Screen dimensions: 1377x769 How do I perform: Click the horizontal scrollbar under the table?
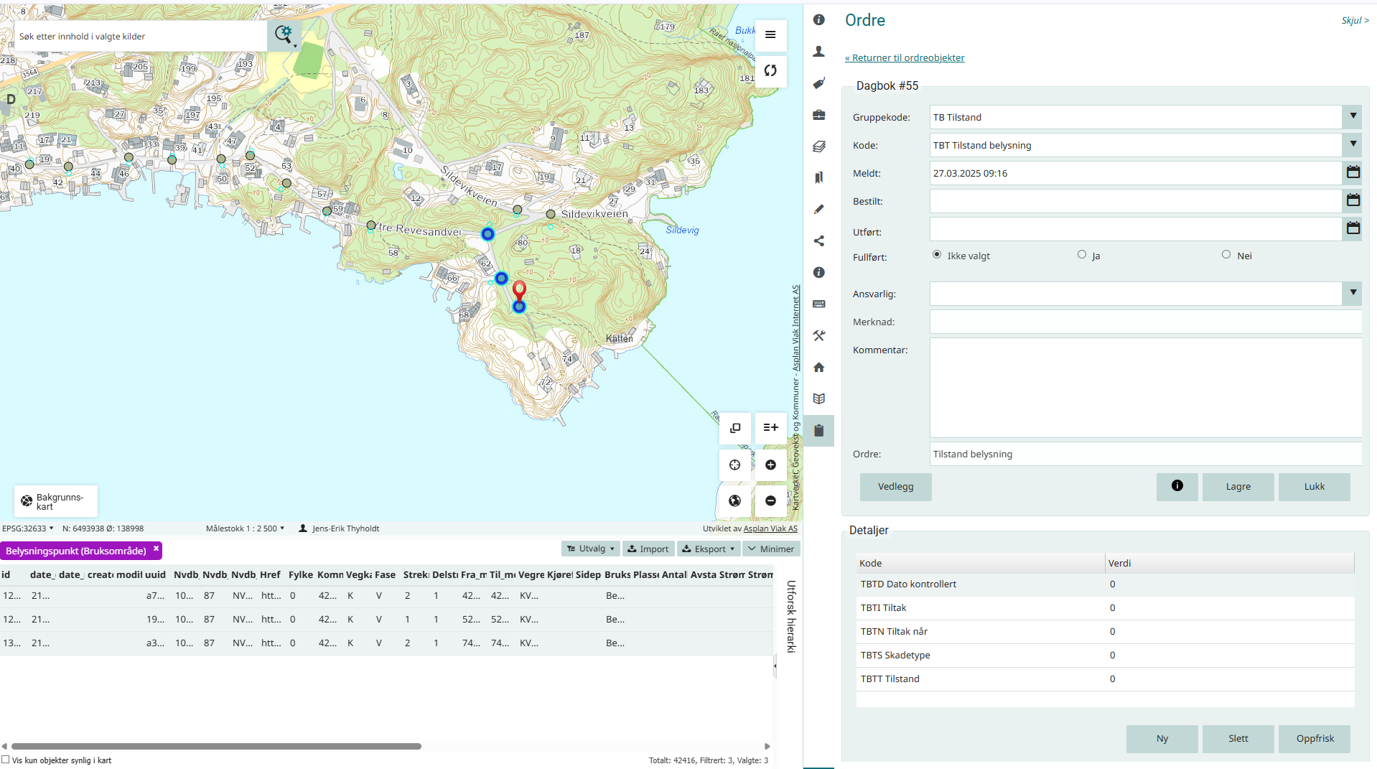pyautogui.click(x=215, y=746)
